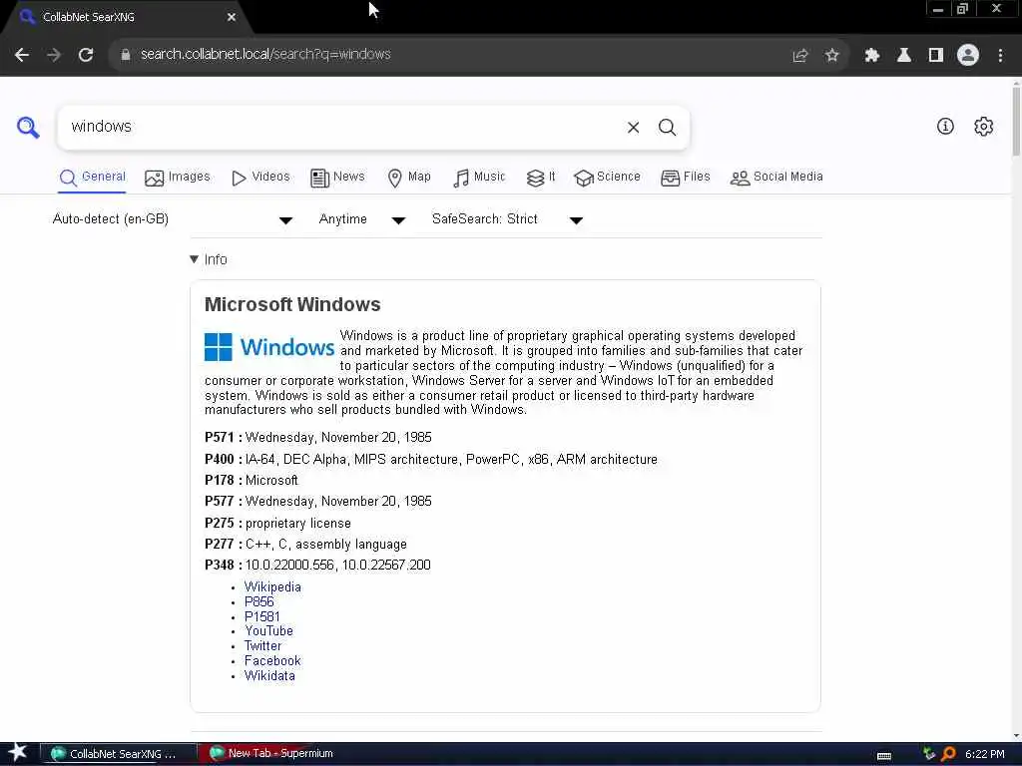Open the keyboard tray icon
Image resolution: width=1022 pixels, height=766 pixels.
coord(884,756)
